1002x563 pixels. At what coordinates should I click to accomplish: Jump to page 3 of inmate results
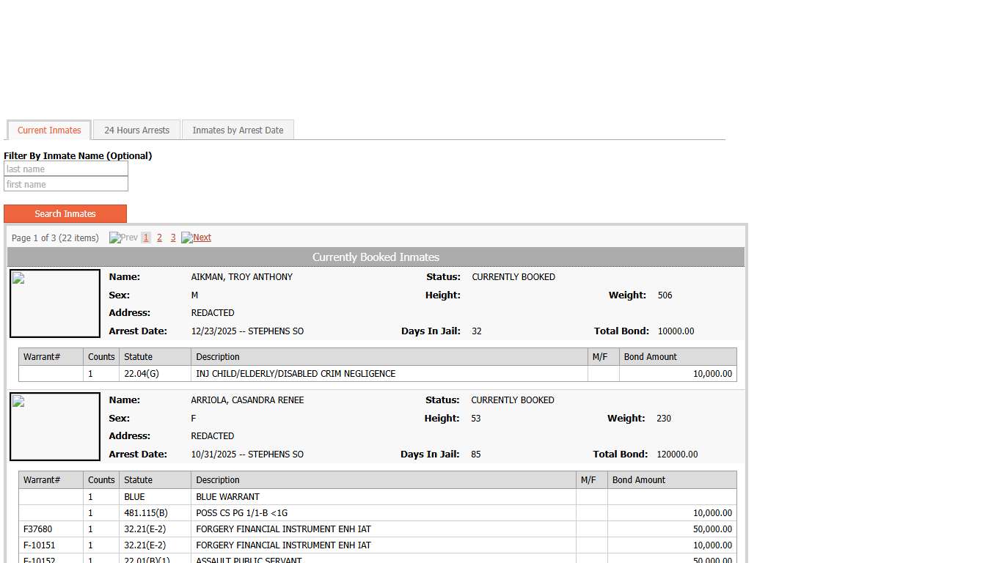point(173,238)
